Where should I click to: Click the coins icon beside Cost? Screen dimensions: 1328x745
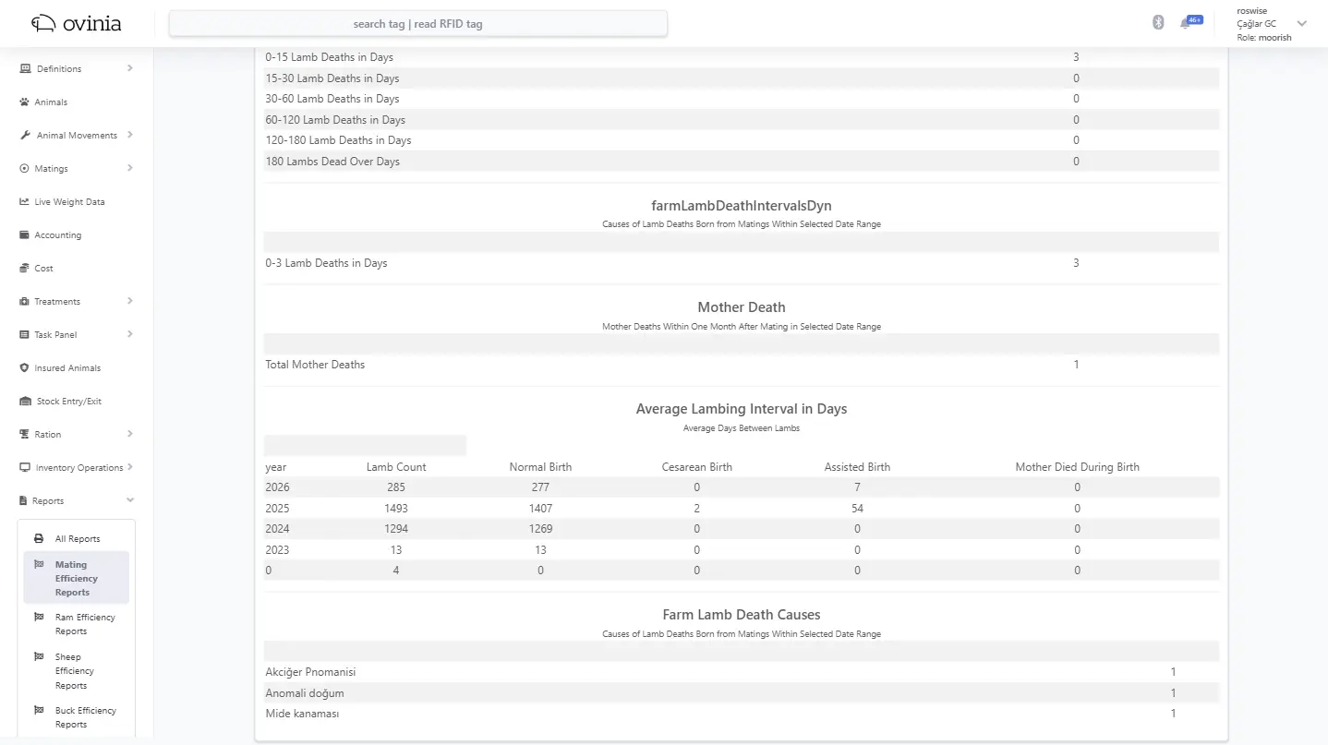tap(25, 269)
